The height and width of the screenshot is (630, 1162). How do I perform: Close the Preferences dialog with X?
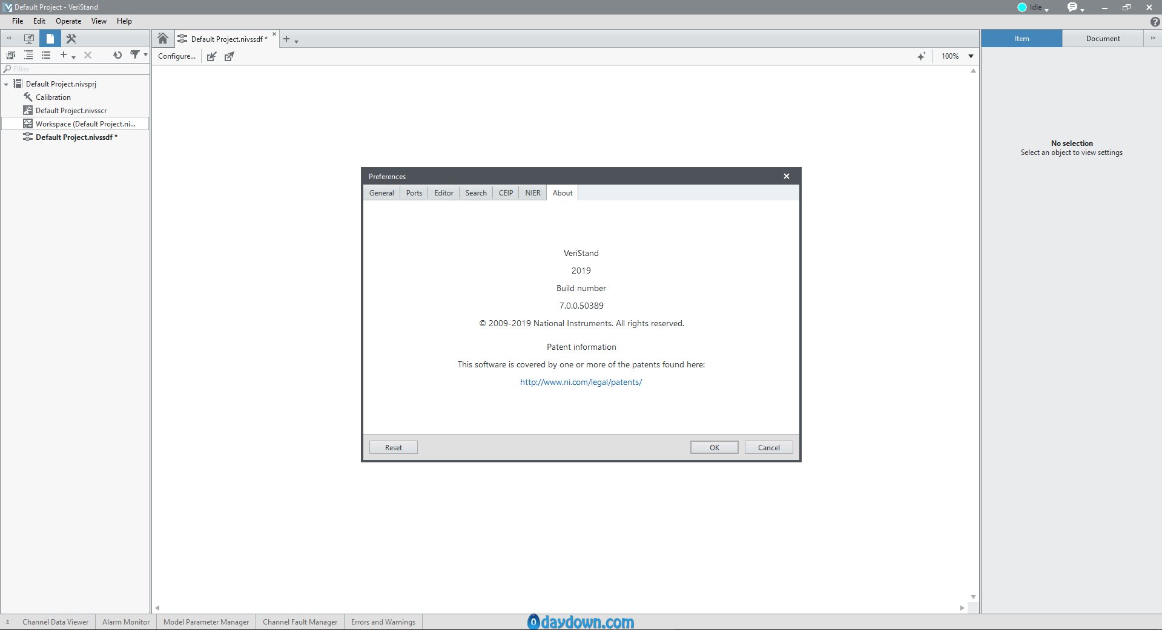pos(787,176)
